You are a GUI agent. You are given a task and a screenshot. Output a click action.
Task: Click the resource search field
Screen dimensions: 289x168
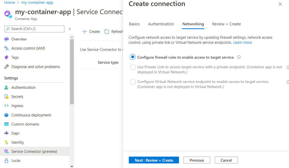34,29
